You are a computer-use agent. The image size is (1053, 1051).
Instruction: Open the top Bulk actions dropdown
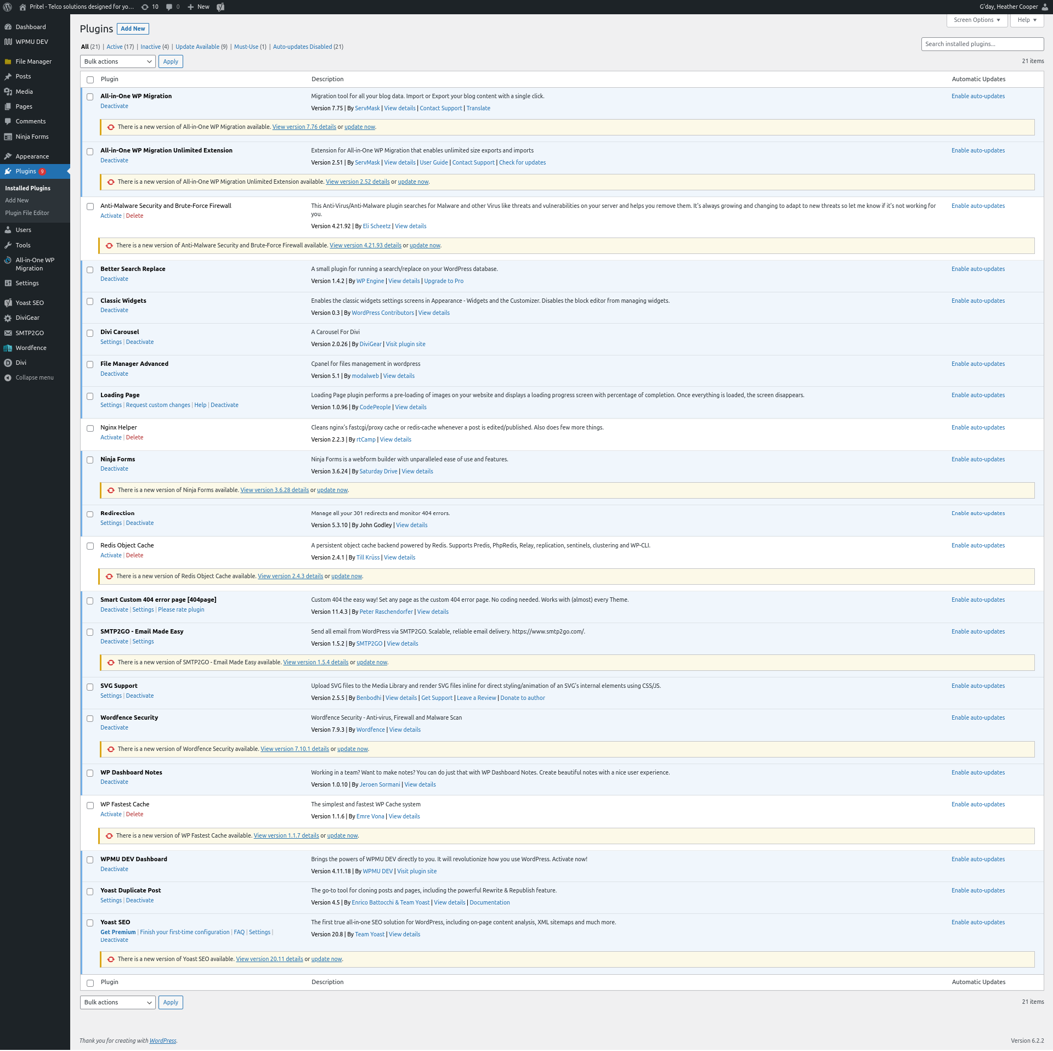(x=117, y=61)
